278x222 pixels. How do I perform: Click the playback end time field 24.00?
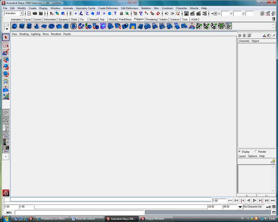(x=214, y=207)
